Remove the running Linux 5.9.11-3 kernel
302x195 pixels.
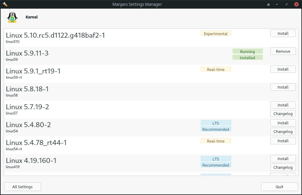tap(283, 51)
